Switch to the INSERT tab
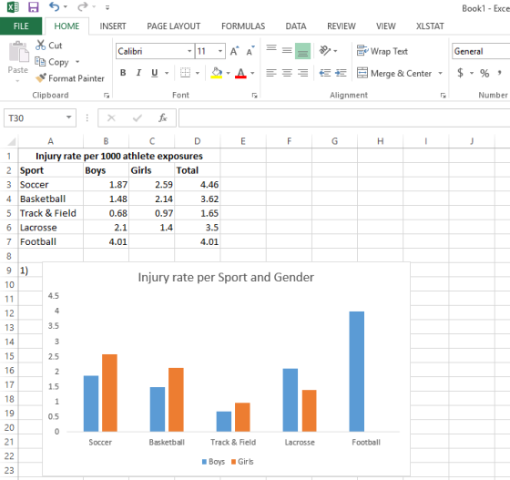The width and height of the screenshot is (510, 480). tap(113, 26)
